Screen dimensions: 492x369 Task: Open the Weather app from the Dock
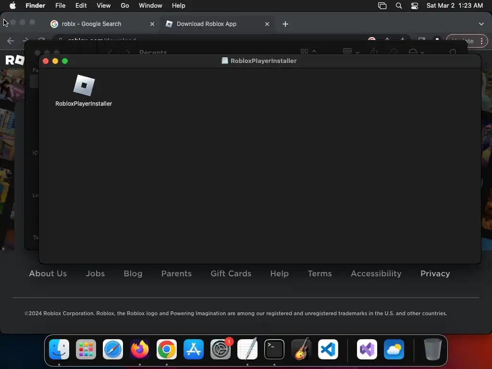click(394, 349)
